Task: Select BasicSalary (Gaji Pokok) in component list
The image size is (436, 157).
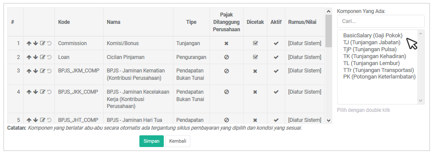Action: 373,36
